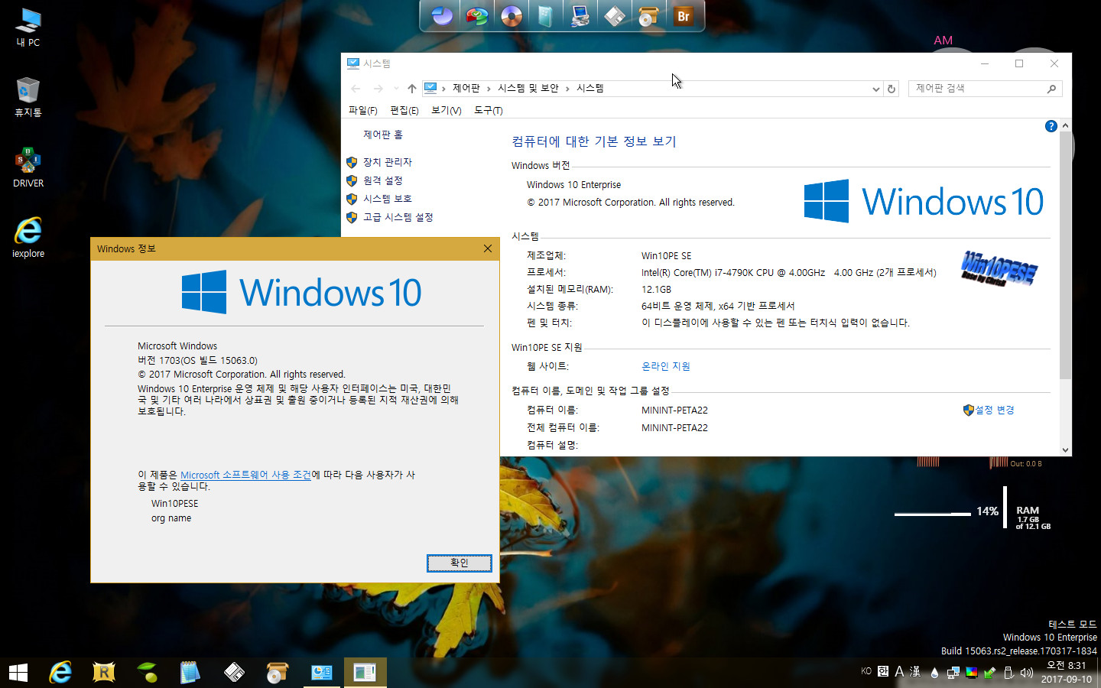
Task: Expand the chevron after 시스템 및 보안 in the breadcrumb
Action: pos(567,89)
